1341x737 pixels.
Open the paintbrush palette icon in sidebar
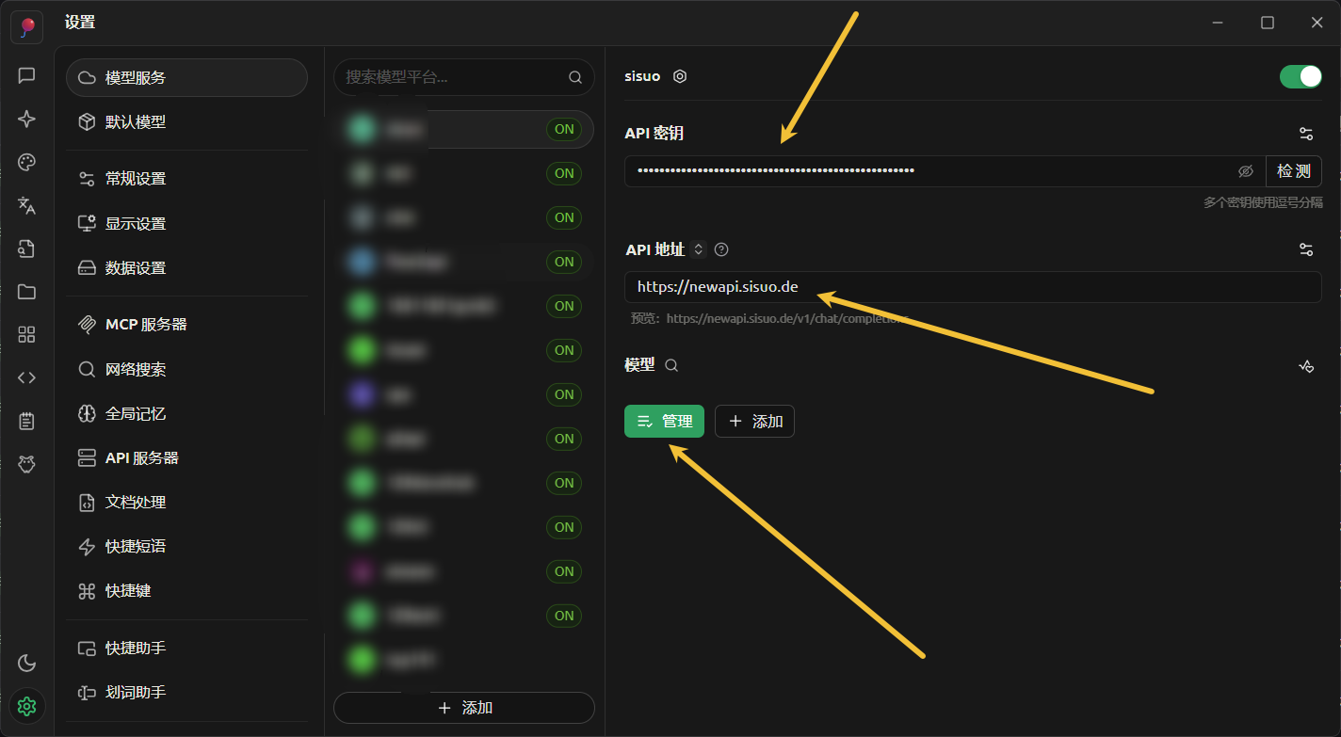[x=26, y=163]
